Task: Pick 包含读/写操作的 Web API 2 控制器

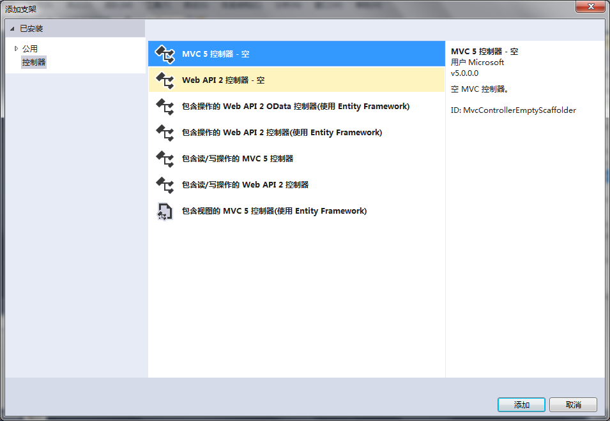Action: [296, 184]
